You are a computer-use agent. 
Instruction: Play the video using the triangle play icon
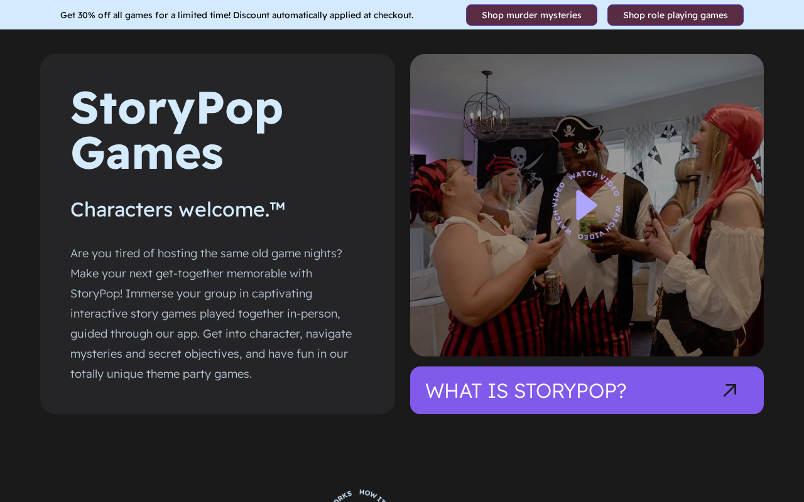(586, 205)
